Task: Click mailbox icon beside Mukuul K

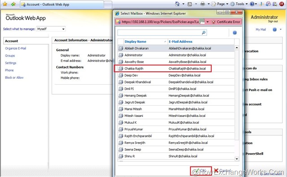Action: click(x=121, y=123)
